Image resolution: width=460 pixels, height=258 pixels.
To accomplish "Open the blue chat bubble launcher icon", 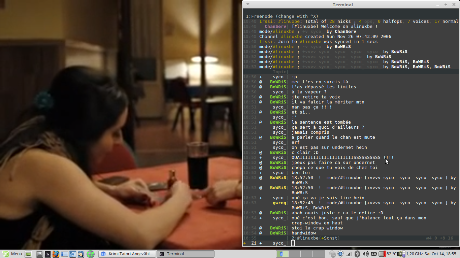I will pos(64,254).
